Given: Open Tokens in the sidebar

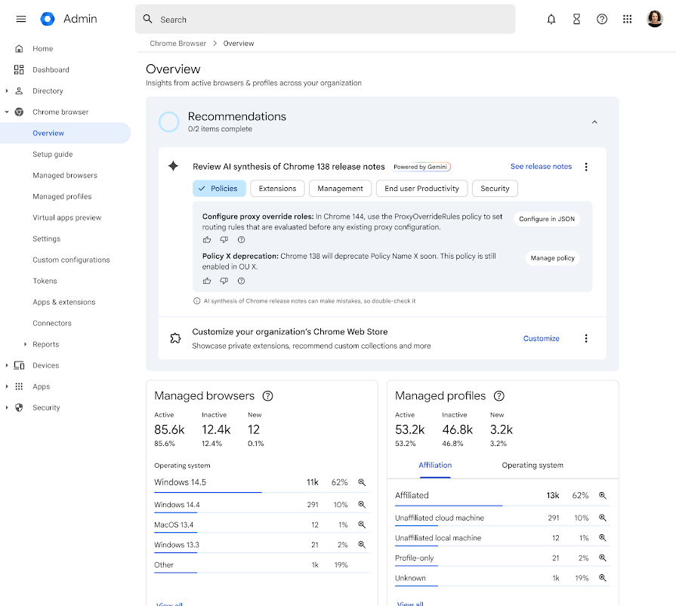Looking at the screenshot, I should coord(45,281).
